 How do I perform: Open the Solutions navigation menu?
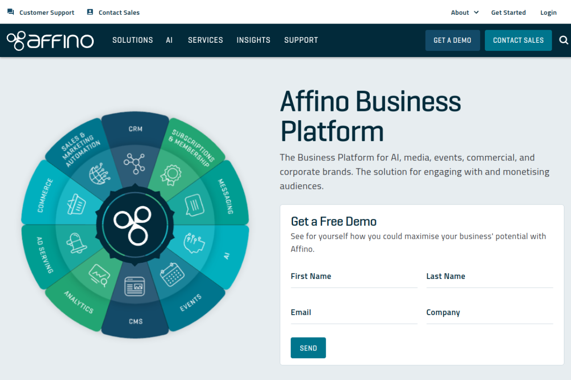click(132, 40)
